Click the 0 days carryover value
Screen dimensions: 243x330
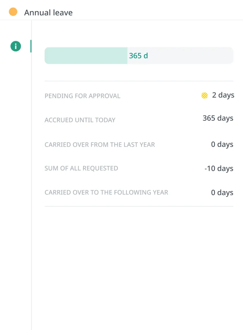tap(222, 192)
